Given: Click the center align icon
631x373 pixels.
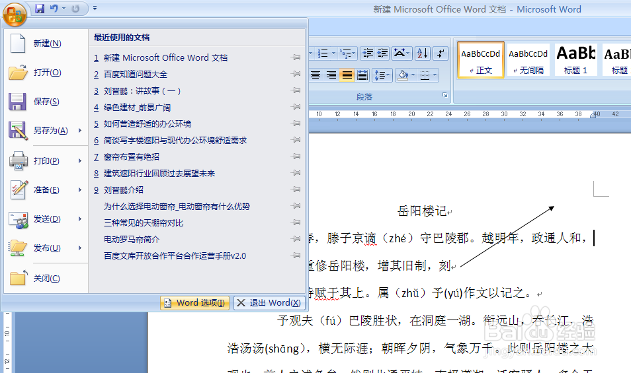Looking at the screenshot, I should (x=315, y=75).
